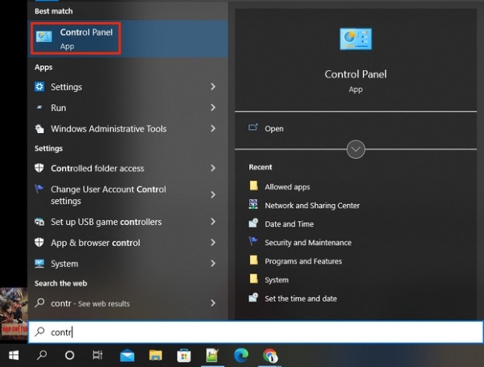Image resolution: width=484 pixels, height=367 pixels.
Task: Open the Mail app from taskbar
Action: [127, 356]
